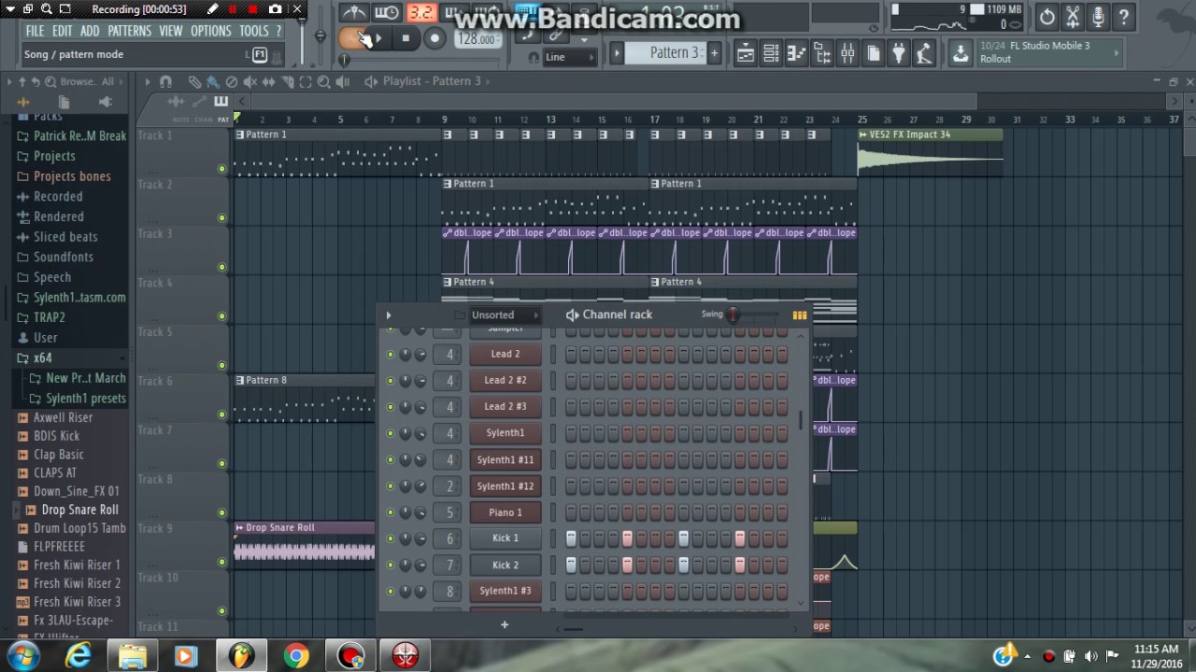
Task: Expand the x64 browser folder
Action: click(x=42, y=358)
